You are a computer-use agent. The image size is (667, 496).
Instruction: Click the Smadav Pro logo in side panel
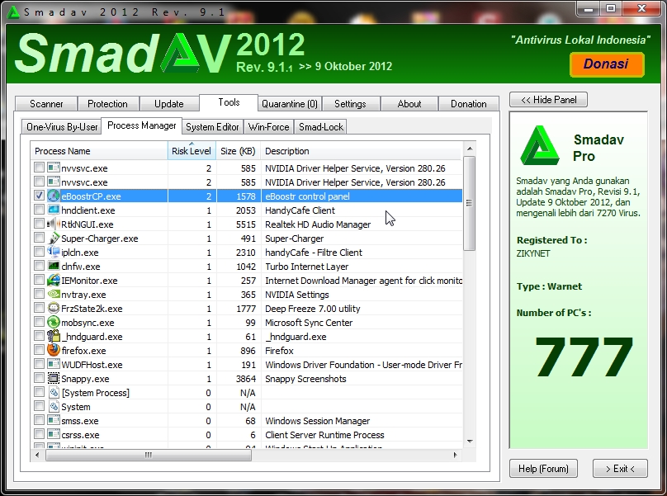tap(539, 145)
